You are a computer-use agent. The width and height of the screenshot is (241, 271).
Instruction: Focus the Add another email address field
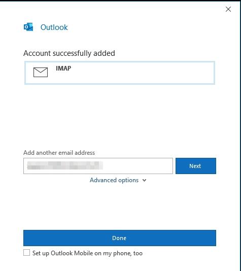98,166
